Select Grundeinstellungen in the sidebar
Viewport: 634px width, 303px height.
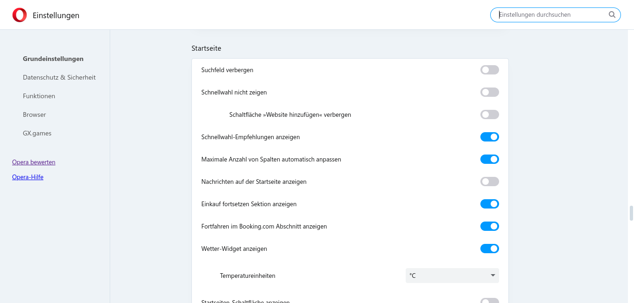53,59
